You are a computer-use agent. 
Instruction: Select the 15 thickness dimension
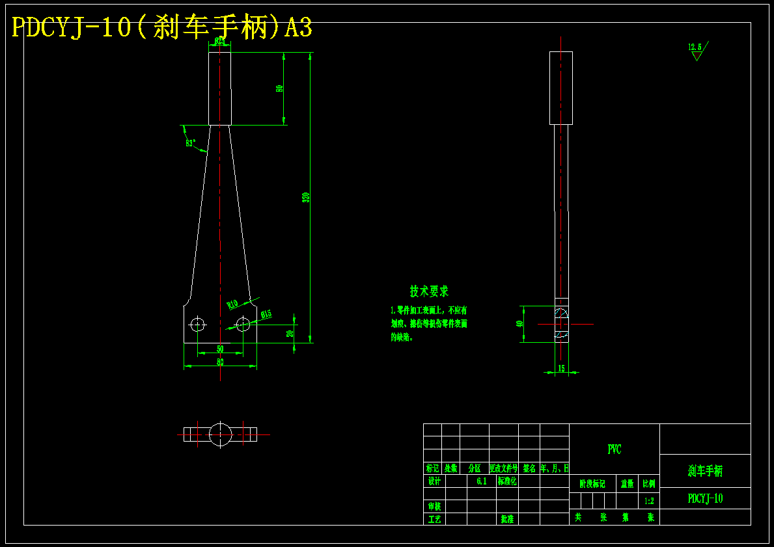click(x=561, y=368)
